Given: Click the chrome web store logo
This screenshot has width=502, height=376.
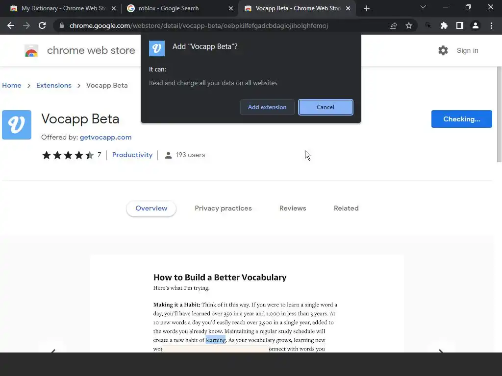Looking at the screenshot, I should (x=31, y=50).
